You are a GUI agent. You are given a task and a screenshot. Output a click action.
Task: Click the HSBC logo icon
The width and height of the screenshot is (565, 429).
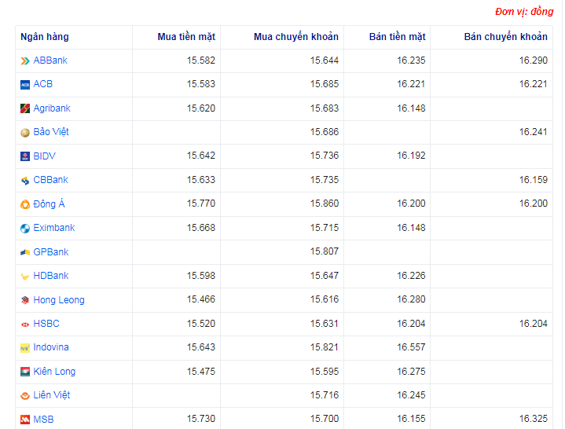point(25,324)
